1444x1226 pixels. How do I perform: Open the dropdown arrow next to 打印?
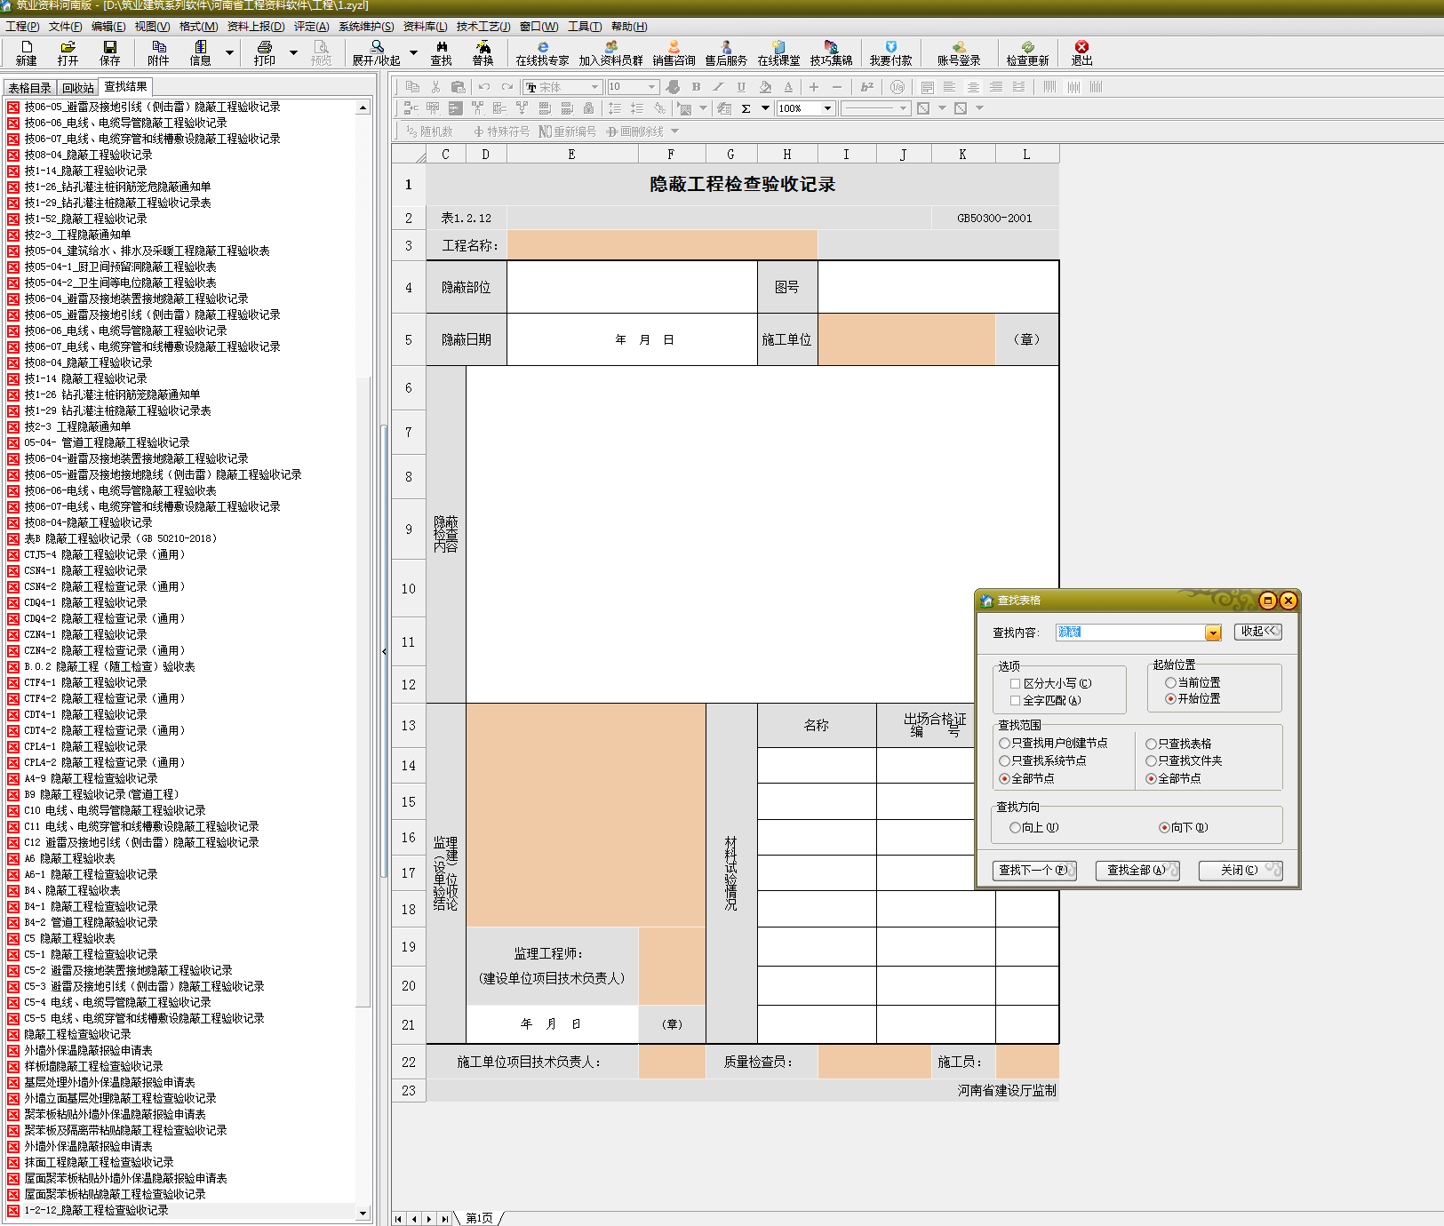point(293,53)
